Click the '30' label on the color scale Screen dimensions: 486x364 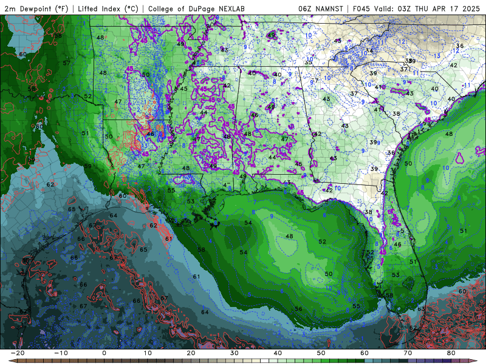[234, 353]
